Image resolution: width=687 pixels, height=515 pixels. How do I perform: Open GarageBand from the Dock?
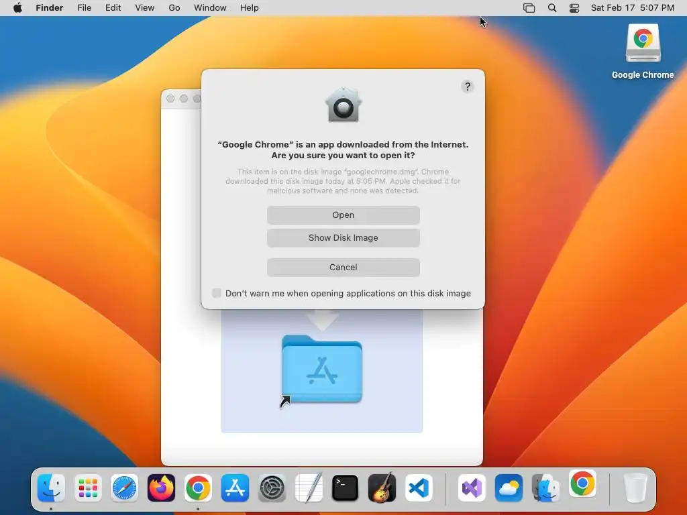(x=382, y=488)
